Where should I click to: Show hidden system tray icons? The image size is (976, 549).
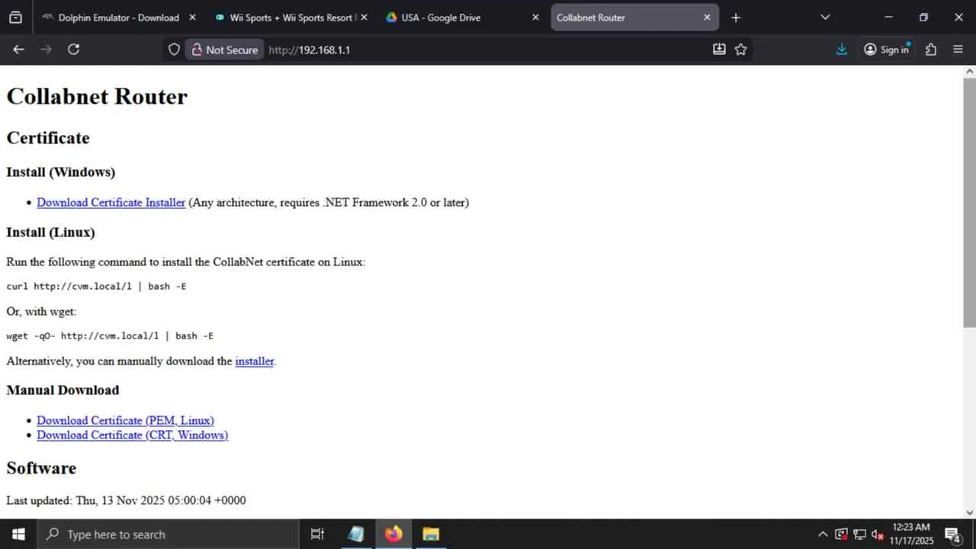pos(822,534)
